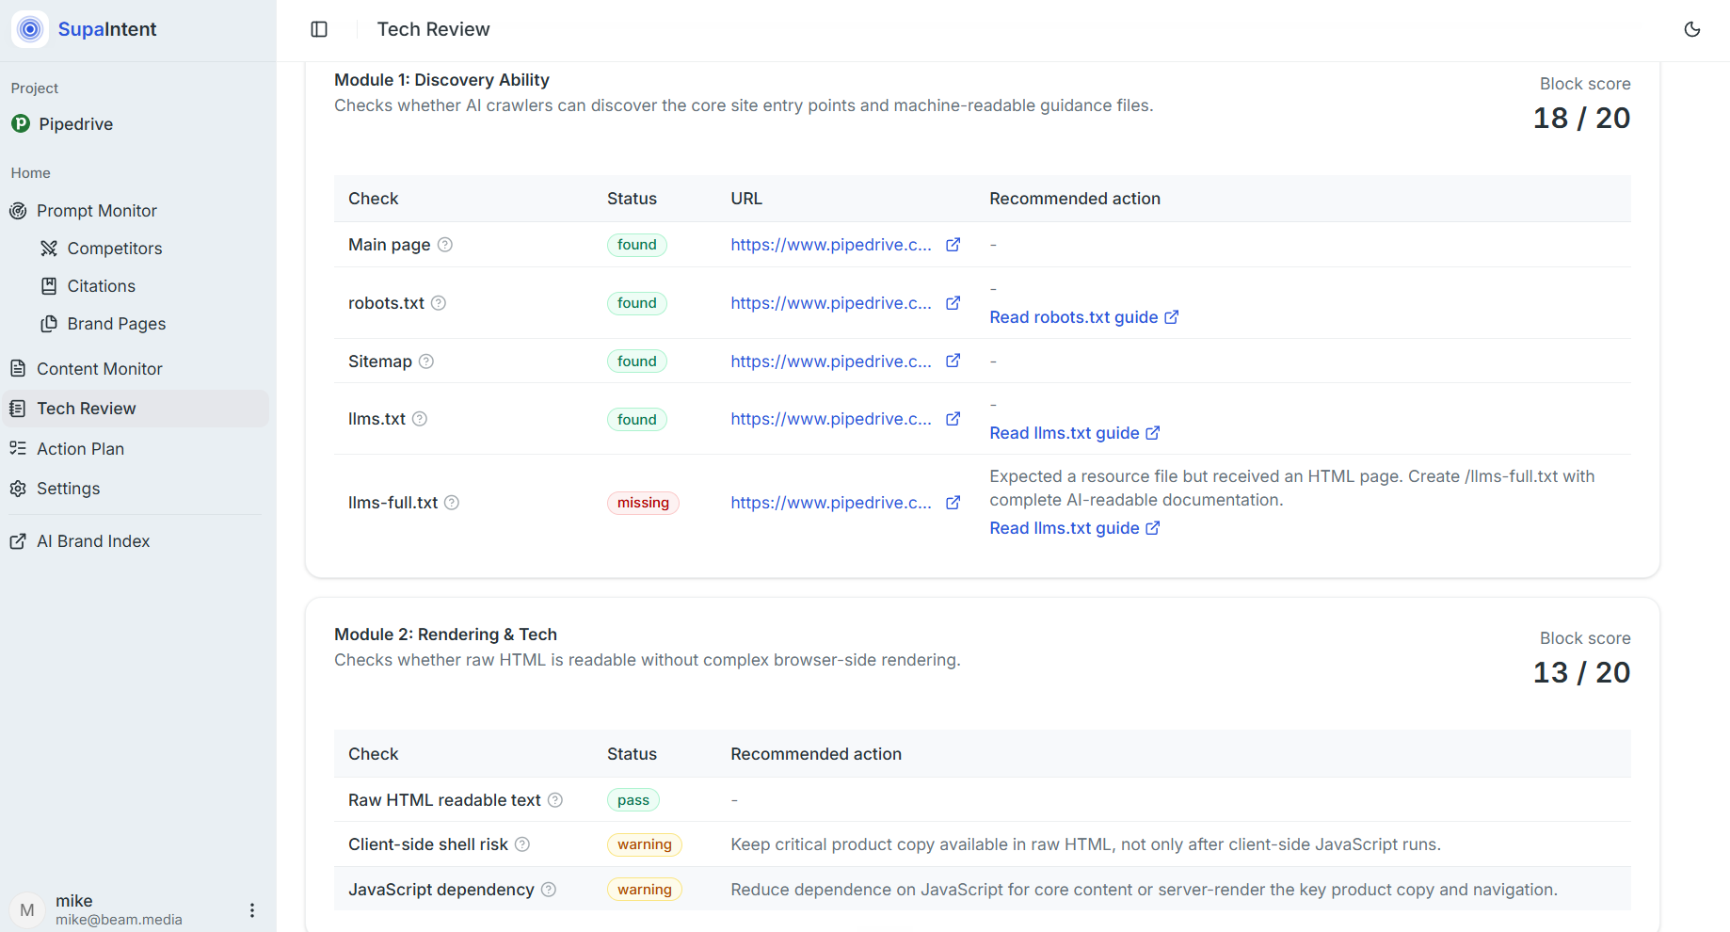Show help for llms.txt check
This screenshot has width=1730, height=932.
pyautogui.click(x=420, y=419)
